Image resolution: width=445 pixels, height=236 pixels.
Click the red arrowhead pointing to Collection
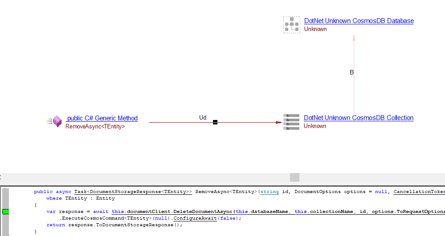[279, 122]
